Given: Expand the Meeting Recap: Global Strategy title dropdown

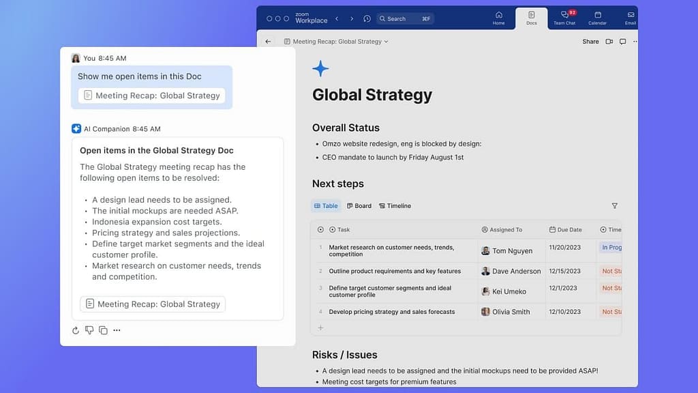Looking at the screenshot, I should coord(386,42).
